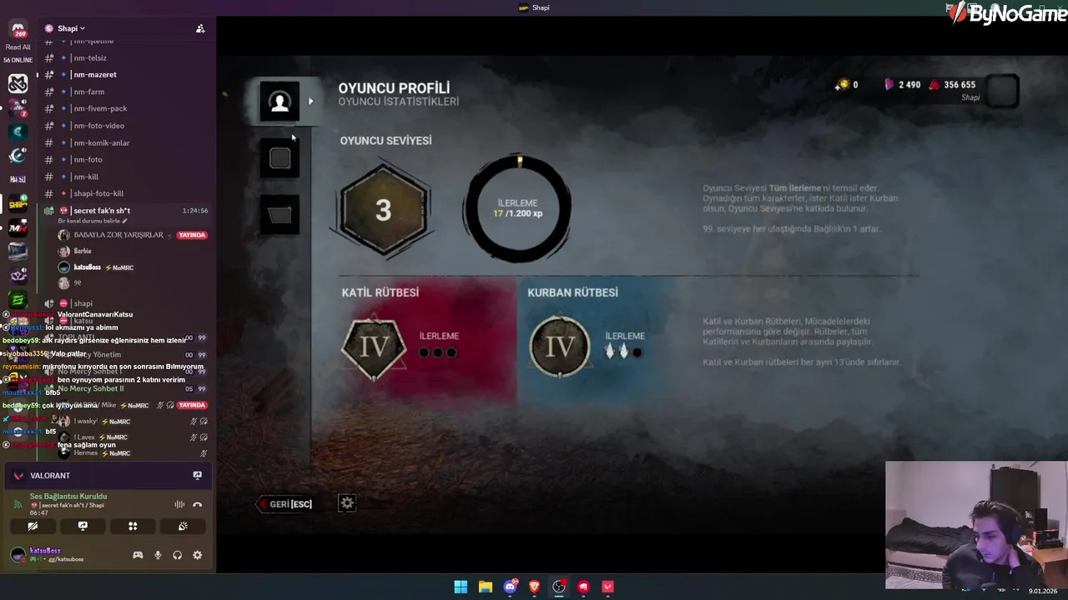Click the YAYINDA badge next to BABAYLA
The height and width of the screenshot is (600, 1068).
192,235
